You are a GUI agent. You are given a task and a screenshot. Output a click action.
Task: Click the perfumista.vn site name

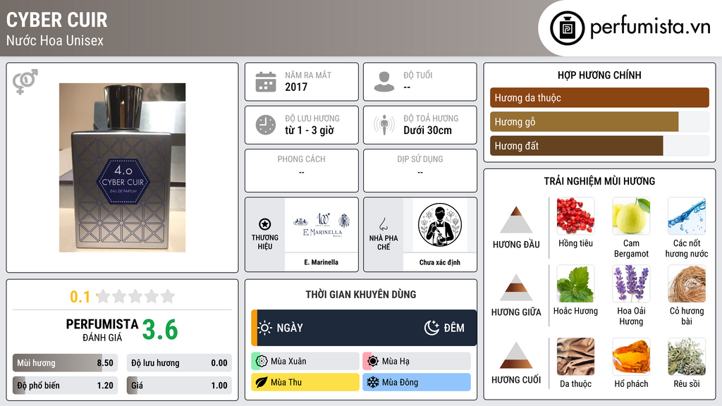coord(650,27)
